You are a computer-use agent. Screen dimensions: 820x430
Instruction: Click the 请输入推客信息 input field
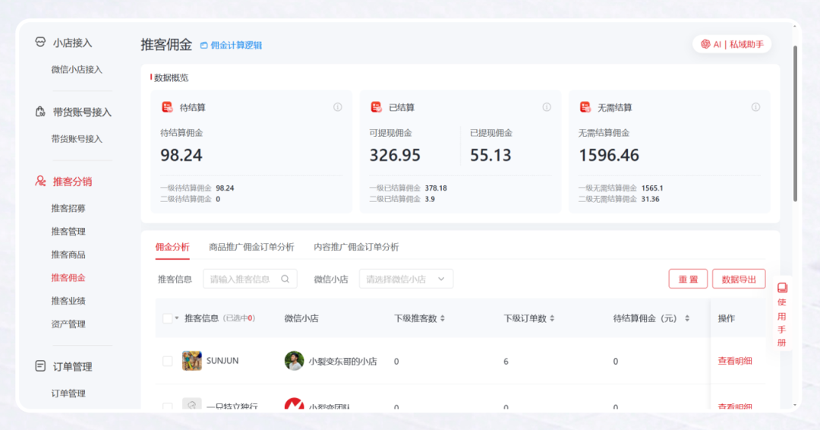(x=250, y=279)
